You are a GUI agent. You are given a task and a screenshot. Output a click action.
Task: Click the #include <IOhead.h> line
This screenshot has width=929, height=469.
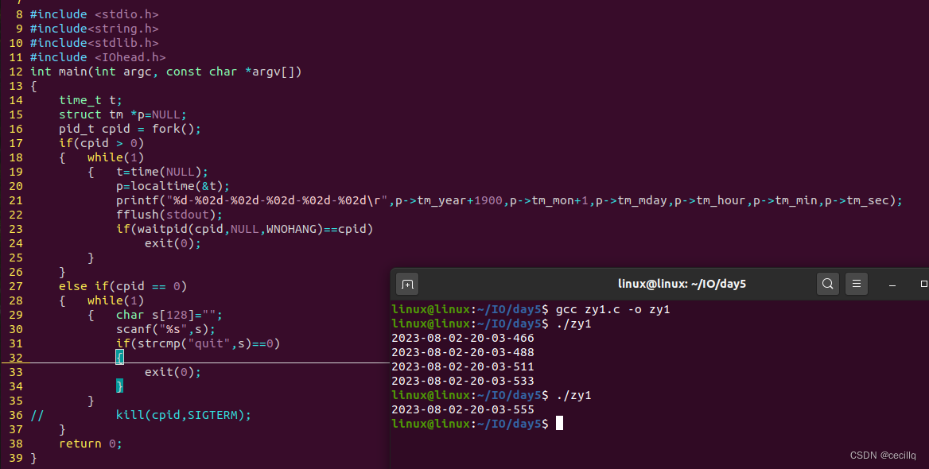98,57
